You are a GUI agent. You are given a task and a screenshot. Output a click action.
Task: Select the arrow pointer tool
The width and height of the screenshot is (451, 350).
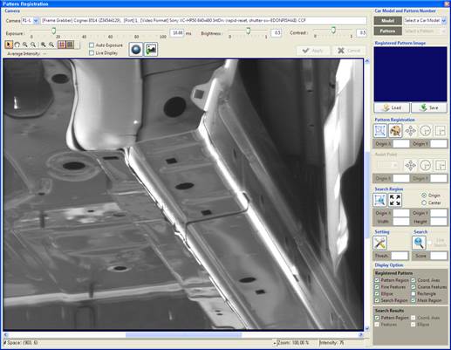point(9,45)
